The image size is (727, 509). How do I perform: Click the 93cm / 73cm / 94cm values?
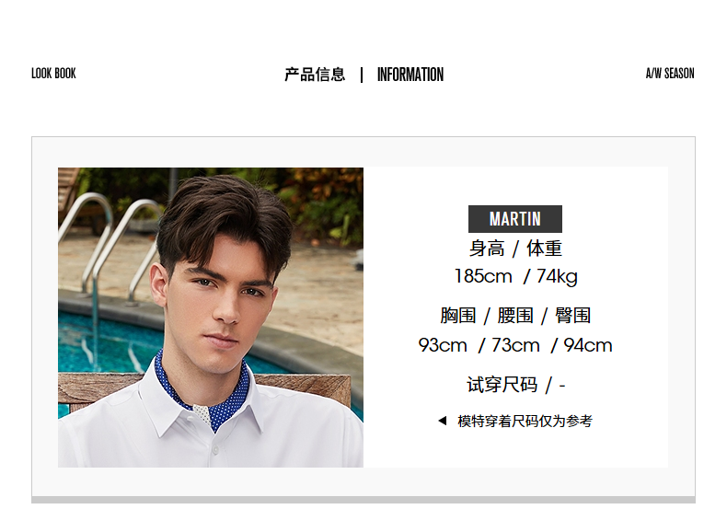click(515, 345)
